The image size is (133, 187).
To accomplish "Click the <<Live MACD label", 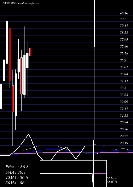I will point(112,180).
